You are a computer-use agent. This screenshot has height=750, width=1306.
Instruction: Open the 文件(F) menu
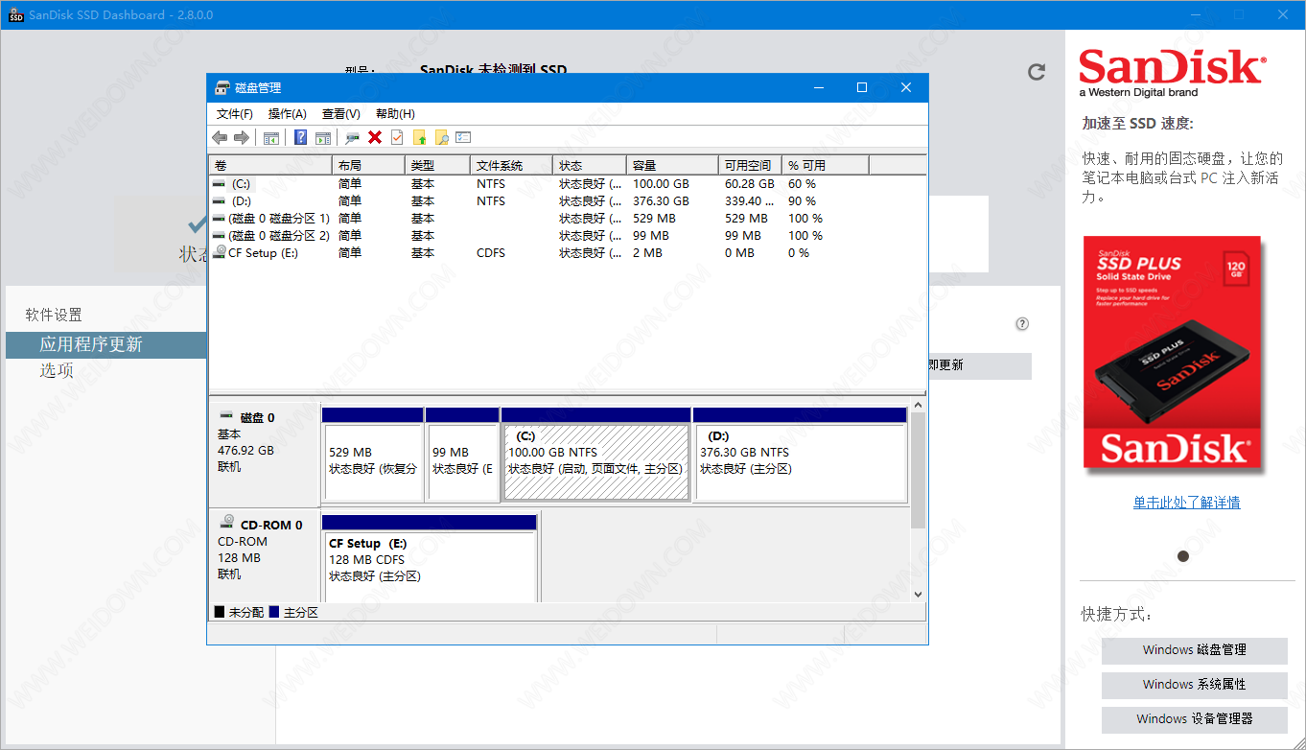coord(235,113)
